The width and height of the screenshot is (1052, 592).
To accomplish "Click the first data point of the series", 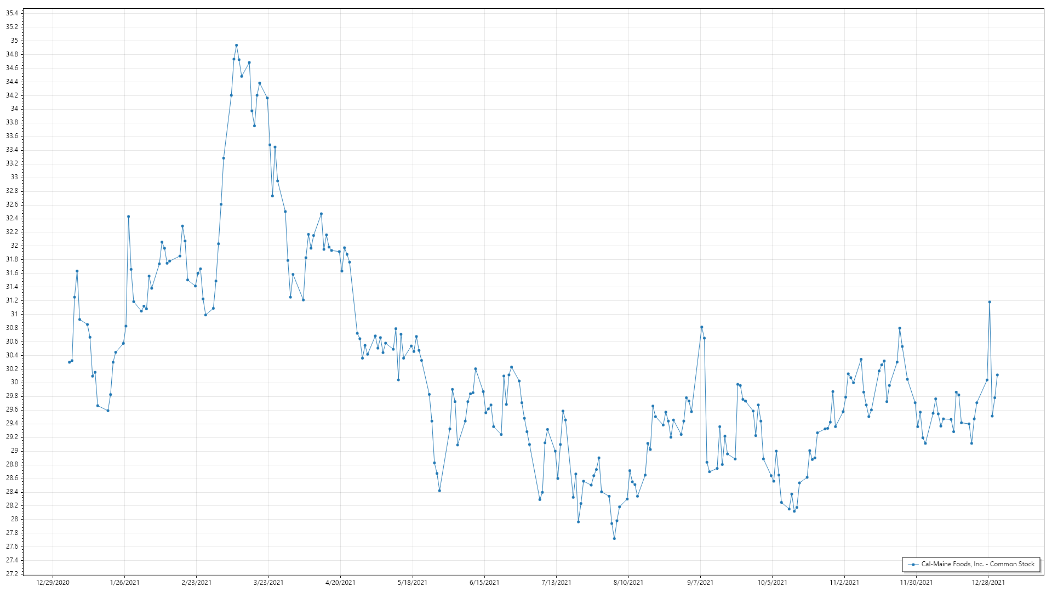I will 69,362.
